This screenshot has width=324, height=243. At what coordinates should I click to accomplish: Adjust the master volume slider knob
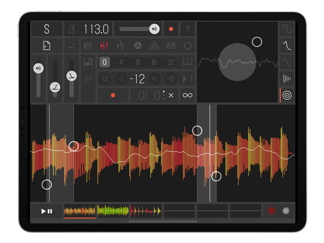[x=154, y=29]
